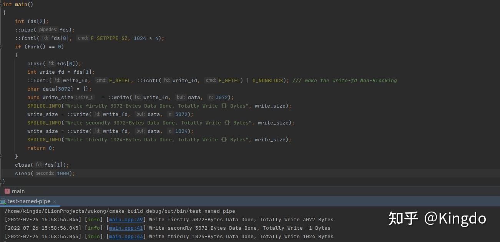
Task: Click the function icon beside the main breadcrumb
Action: (x=7, y=191)
